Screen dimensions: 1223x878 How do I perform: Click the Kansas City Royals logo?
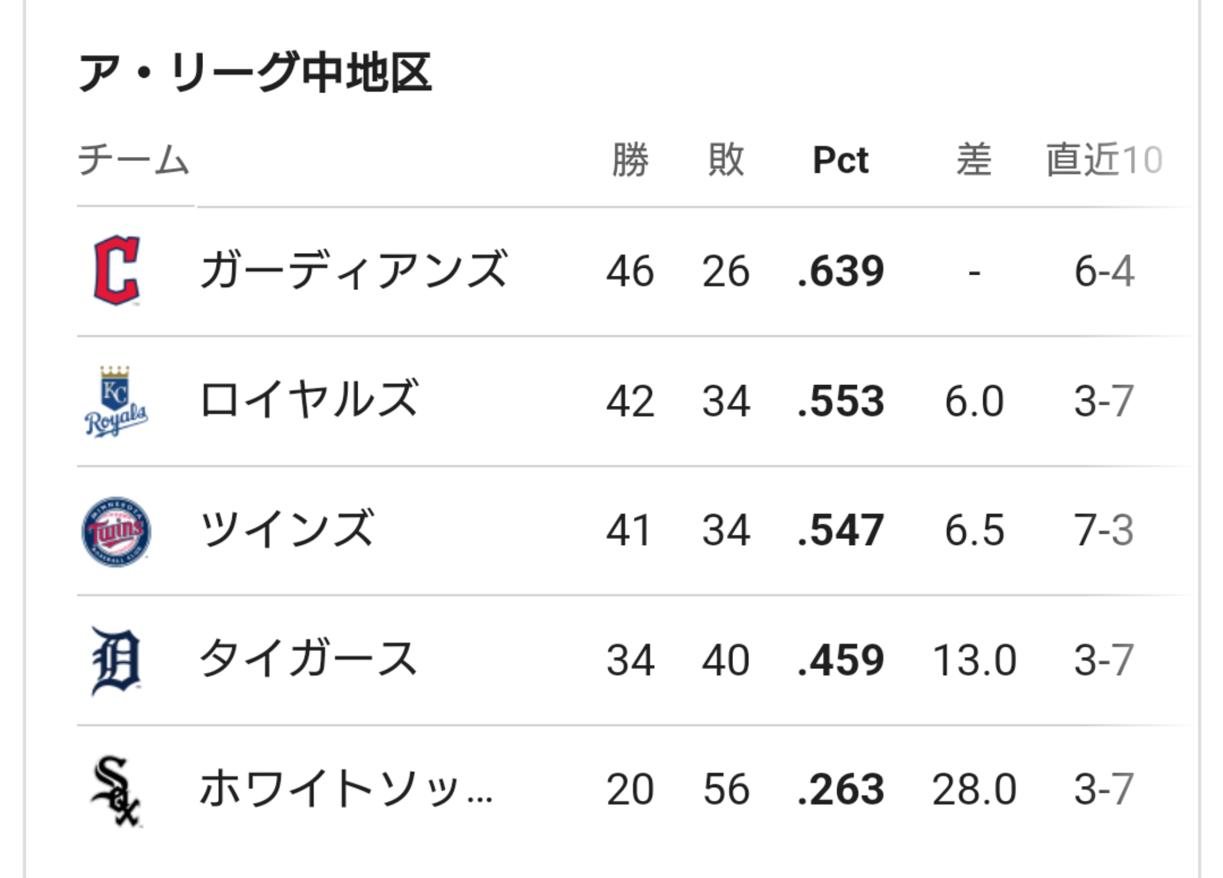(x=116, y=401)
